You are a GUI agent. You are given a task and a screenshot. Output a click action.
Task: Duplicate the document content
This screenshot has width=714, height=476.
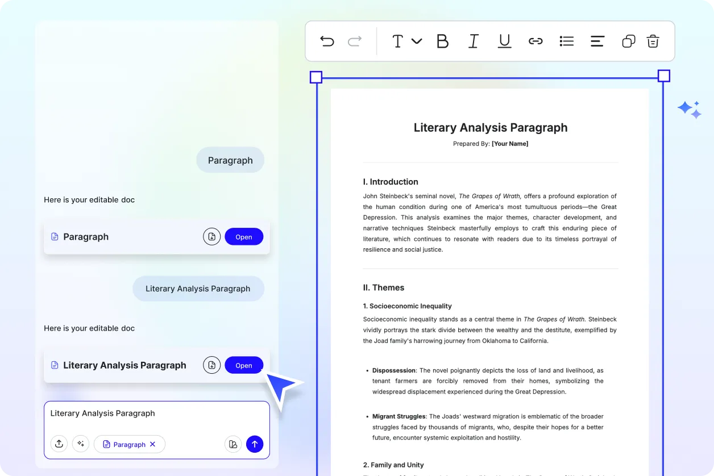point(628,41)
